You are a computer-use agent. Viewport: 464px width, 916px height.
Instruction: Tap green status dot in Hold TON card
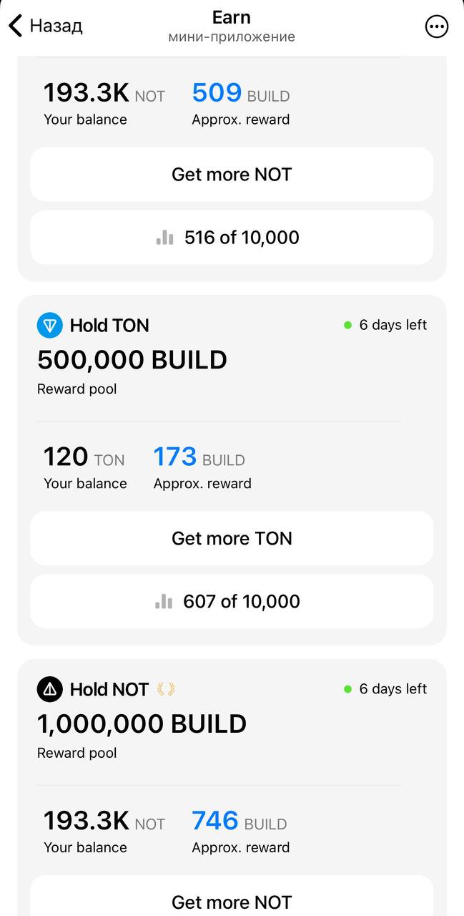348,325
